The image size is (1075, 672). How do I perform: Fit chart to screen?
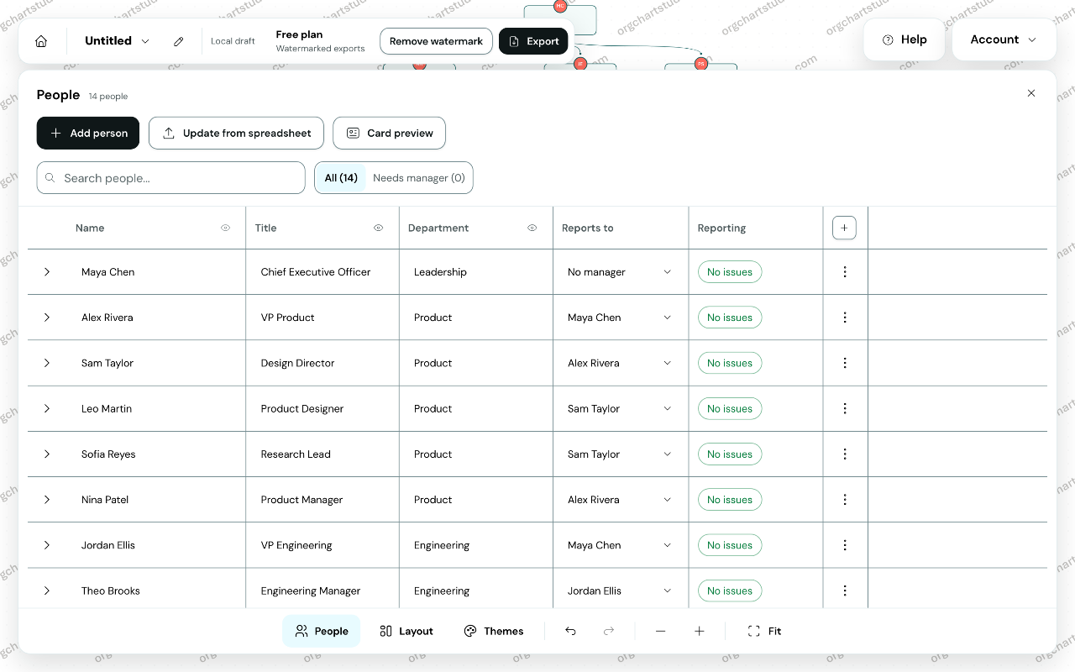[764, 631]
